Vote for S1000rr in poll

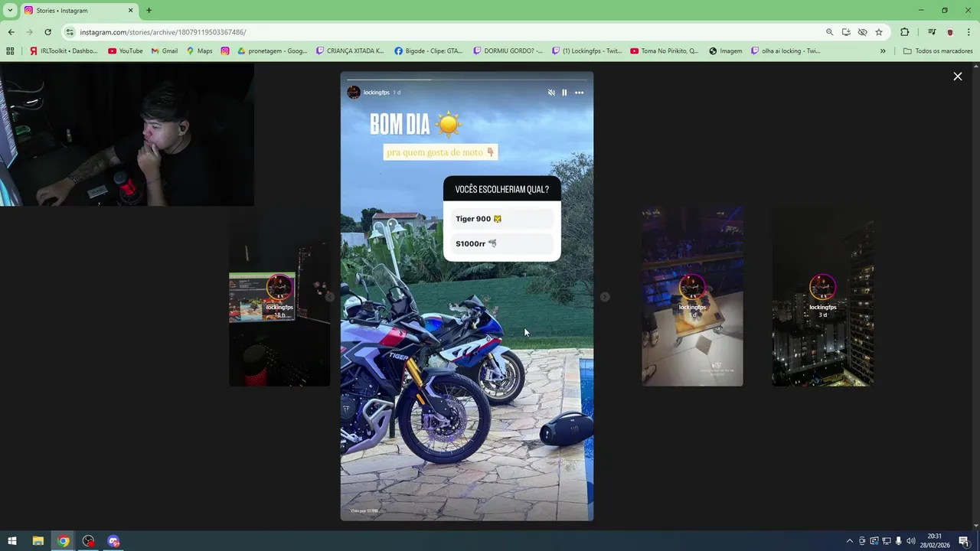coord(501,243)
